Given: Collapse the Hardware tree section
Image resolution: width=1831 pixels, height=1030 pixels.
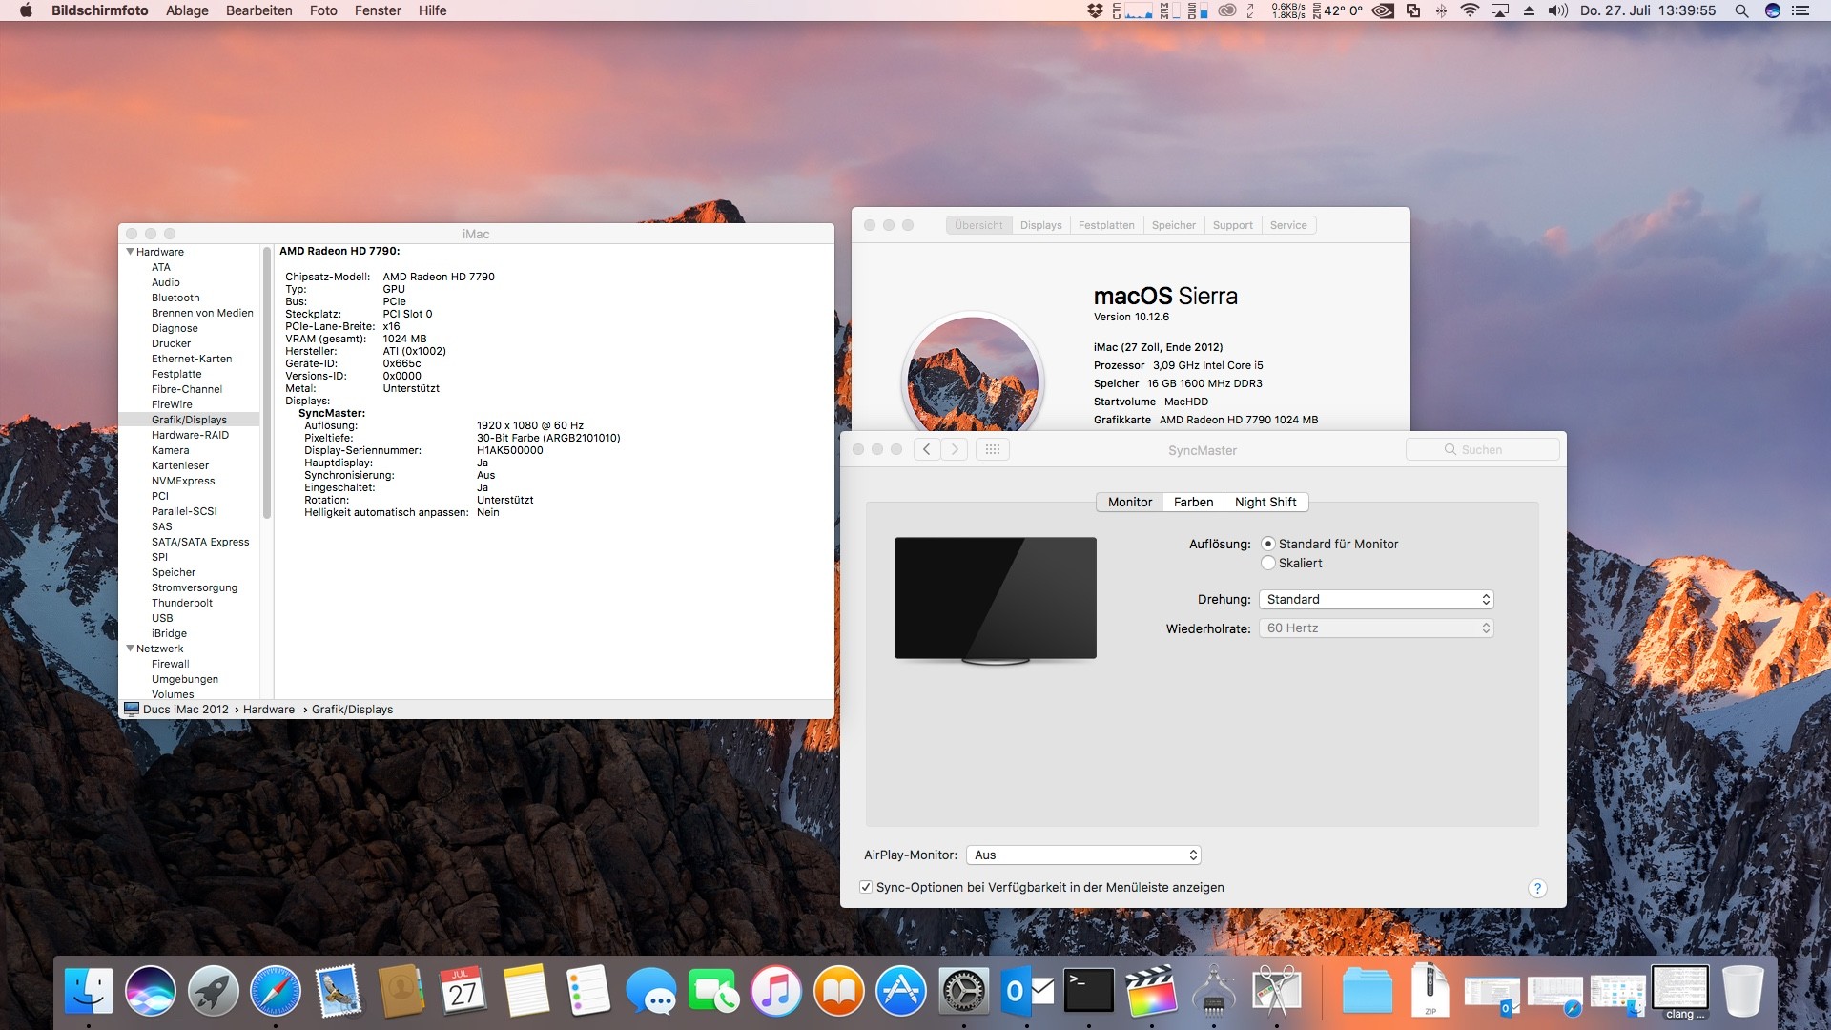Looking at the screenshot, I should [130, 252].
